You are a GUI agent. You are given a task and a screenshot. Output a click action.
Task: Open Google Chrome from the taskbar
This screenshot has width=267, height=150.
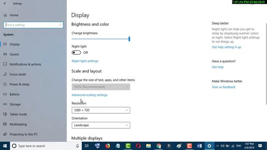(x=159, y=146)
